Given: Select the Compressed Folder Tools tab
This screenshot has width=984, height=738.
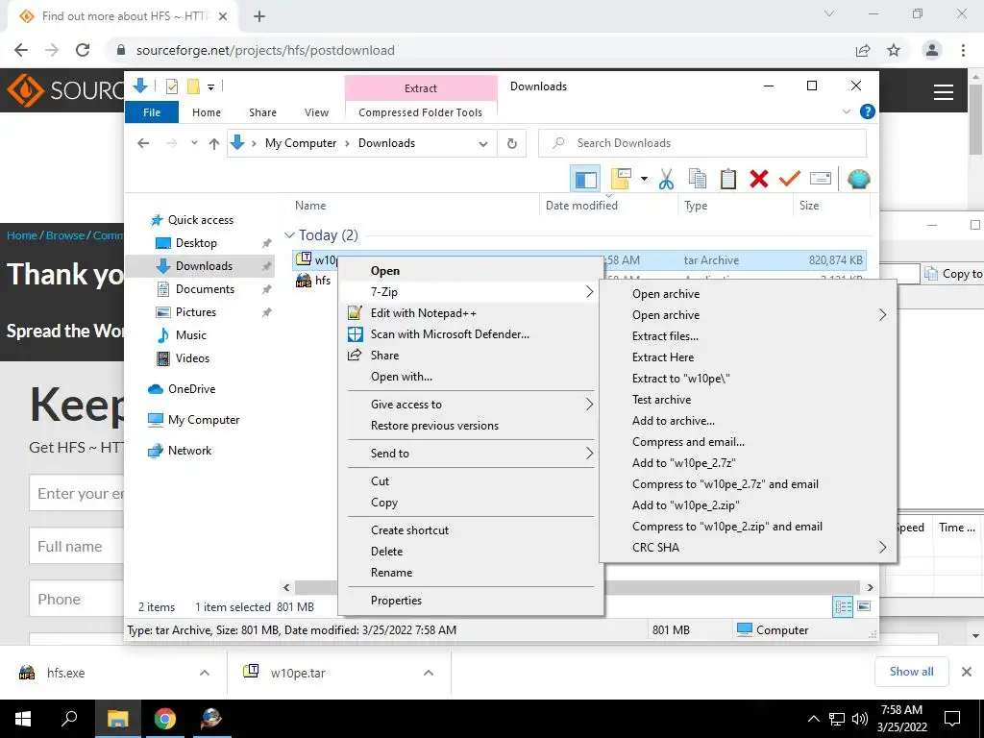Looking at the screenshot, I should tap(421, 112).
